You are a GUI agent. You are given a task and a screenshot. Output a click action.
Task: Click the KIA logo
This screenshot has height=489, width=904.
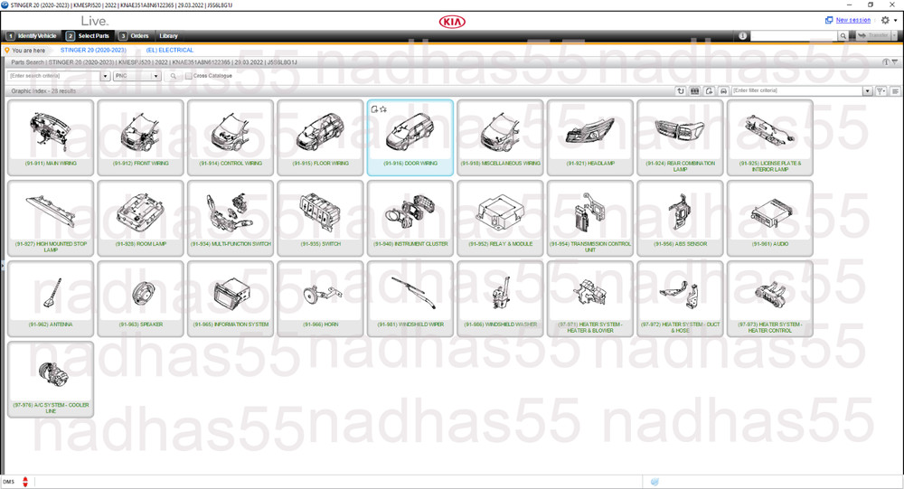pyautogui.click(x=452, y=22)
